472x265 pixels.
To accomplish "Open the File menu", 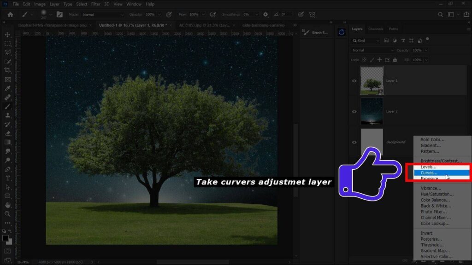I will coord(16,4).
